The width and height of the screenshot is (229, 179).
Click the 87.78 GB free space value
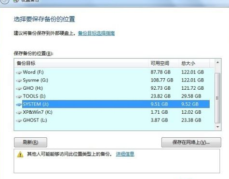(x=161, y=72)
